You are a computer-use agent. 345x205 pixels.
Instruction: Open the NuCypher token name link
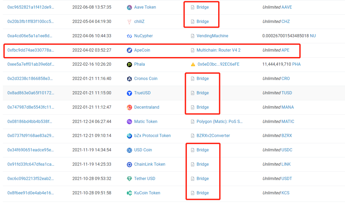[x=143, y=36]
